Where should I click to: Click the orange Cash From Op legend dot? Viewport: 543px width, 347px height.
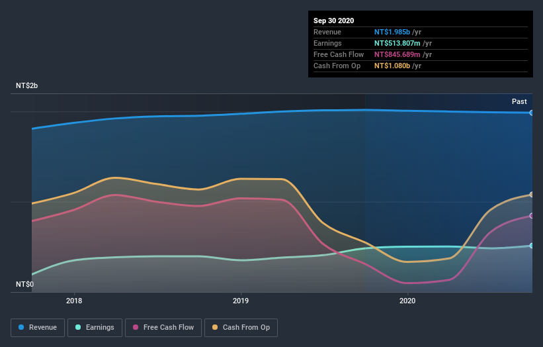coord(215,327)
